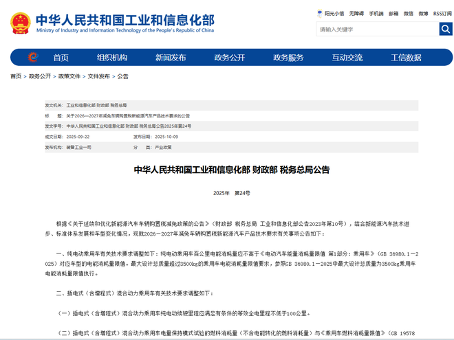
Task: Click the magnifier search button
Action: click(446, 29)
